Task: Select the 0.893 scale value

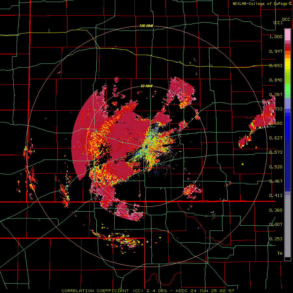Action: (x=276, y=65)
